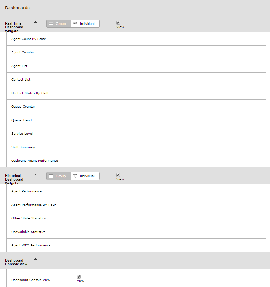Select Agent Performance By Hour row
This screenshot has width=270, height=287.
coord(136,205)
